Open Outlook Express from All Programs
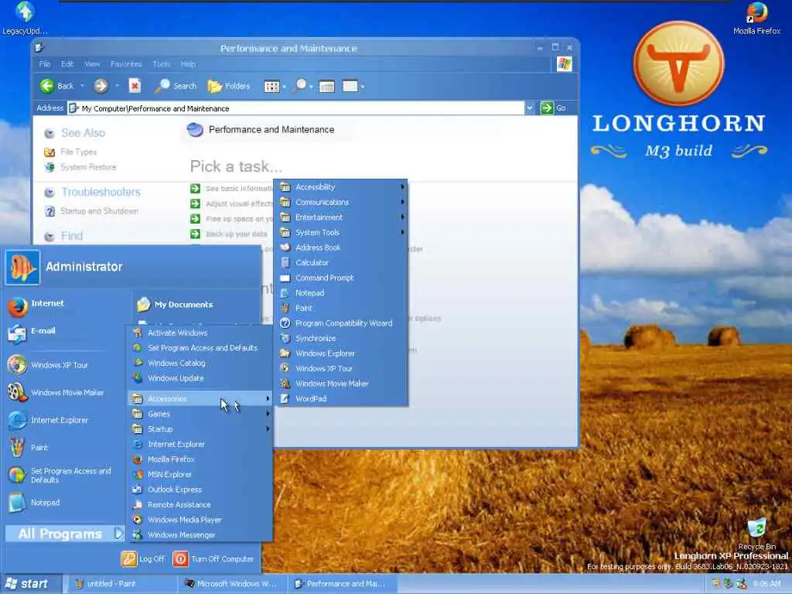792x594 pixels. [200, 490]
